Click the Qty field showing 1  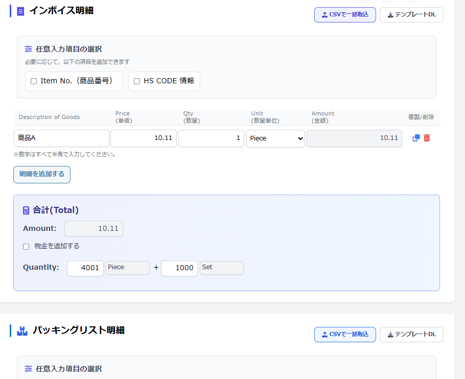coord(211,138)
